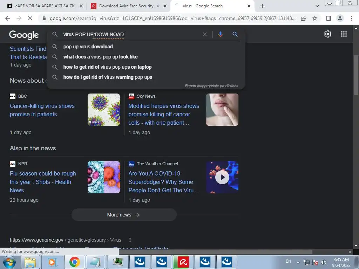Open three-dot options for genome.gov result
This screenshot has height=269, width=359.
130,240
